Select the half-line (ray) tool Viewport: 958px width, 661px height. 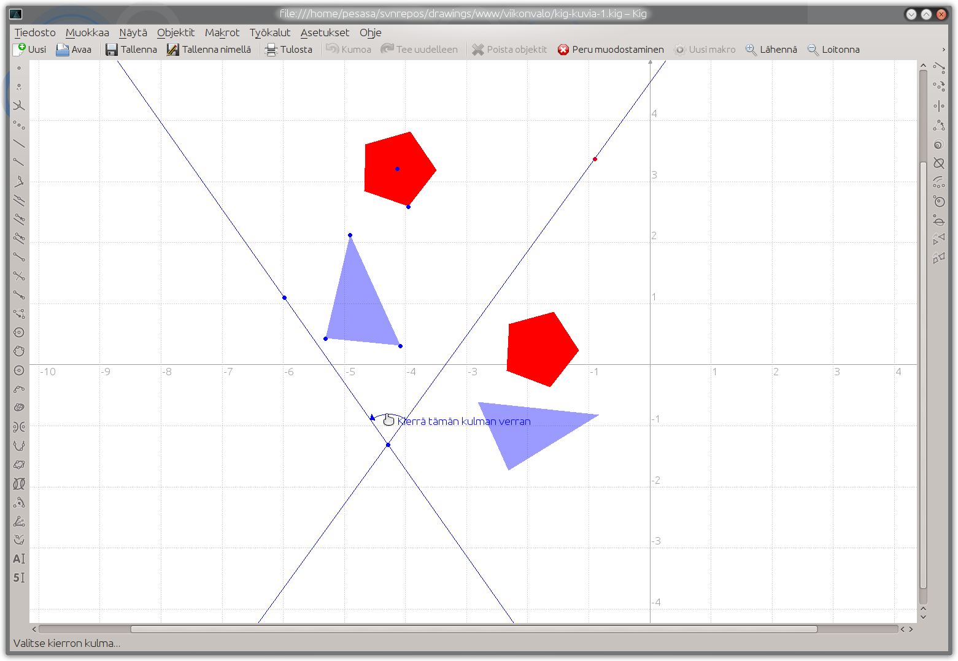[x=19, y=162]
